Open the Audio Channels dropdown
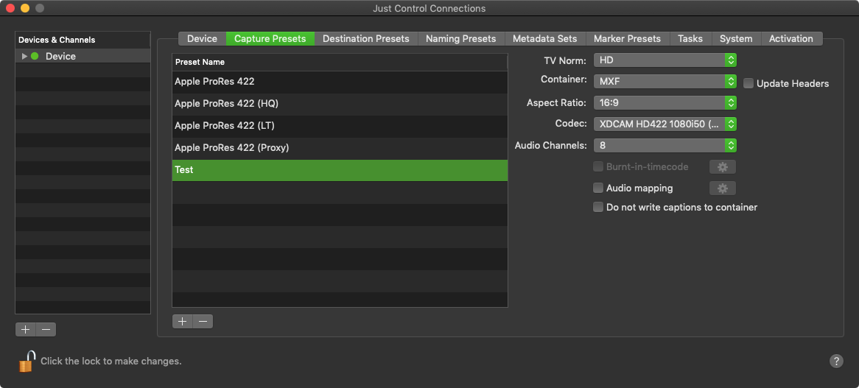The image size is (859, 388). [665, 146]
